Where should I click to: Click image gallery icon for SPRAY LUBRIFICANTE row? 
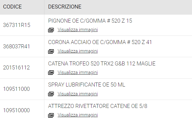coord(51,94)
